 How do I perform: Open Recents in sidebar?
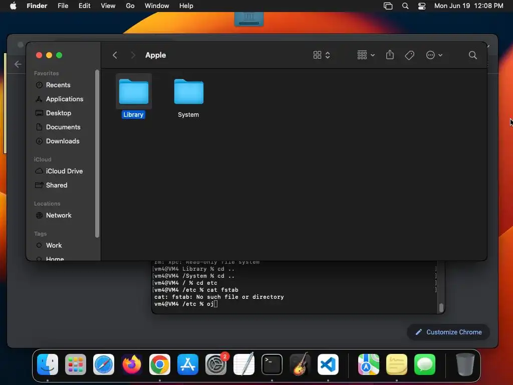coord(58,85)
